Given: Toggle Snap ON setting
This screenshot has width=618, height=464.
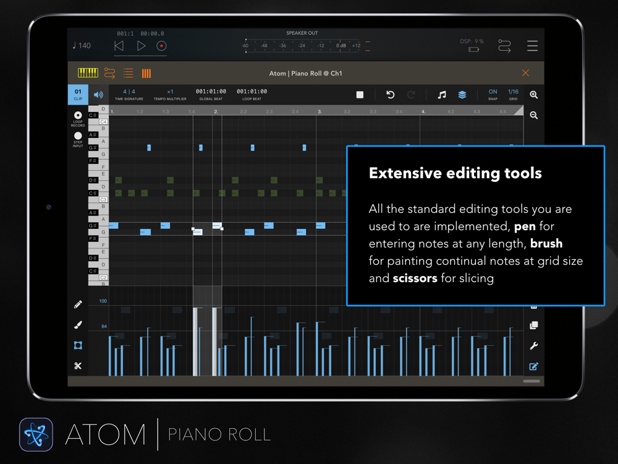Looking at the screenshot, I should [x=493, y=94].
